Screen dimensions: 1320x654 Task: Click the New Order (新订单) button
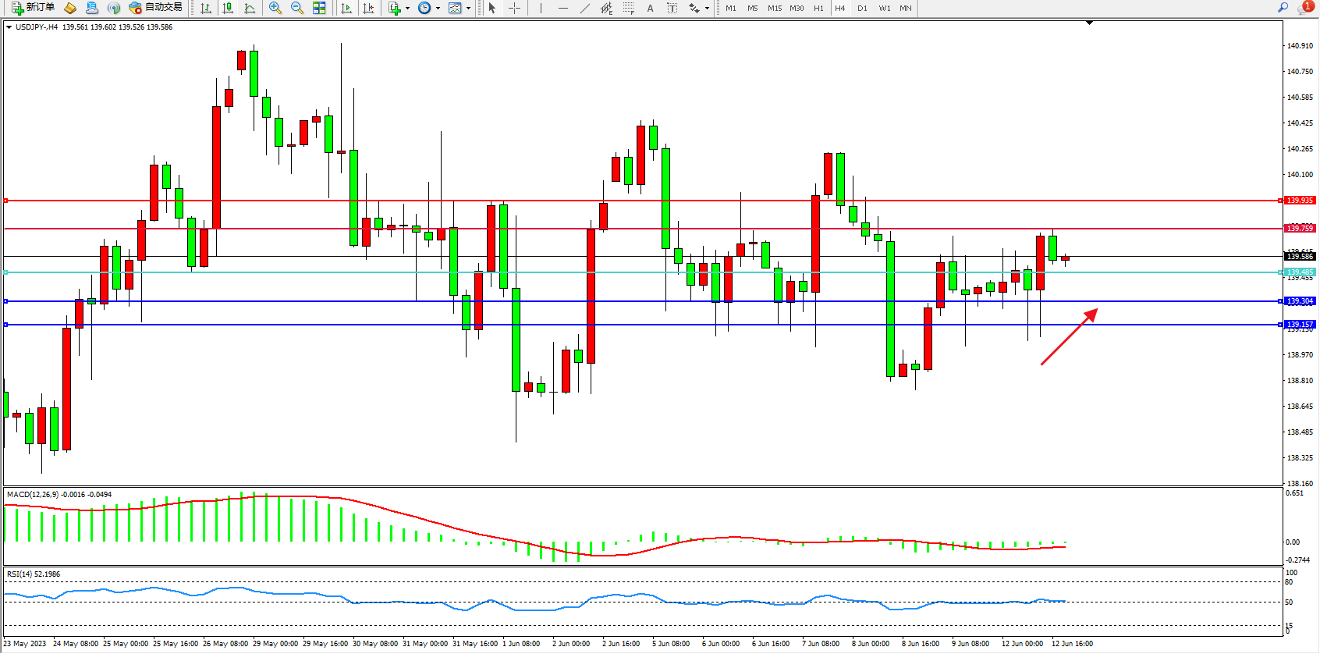pyautogui.click(x=33, y=8)
